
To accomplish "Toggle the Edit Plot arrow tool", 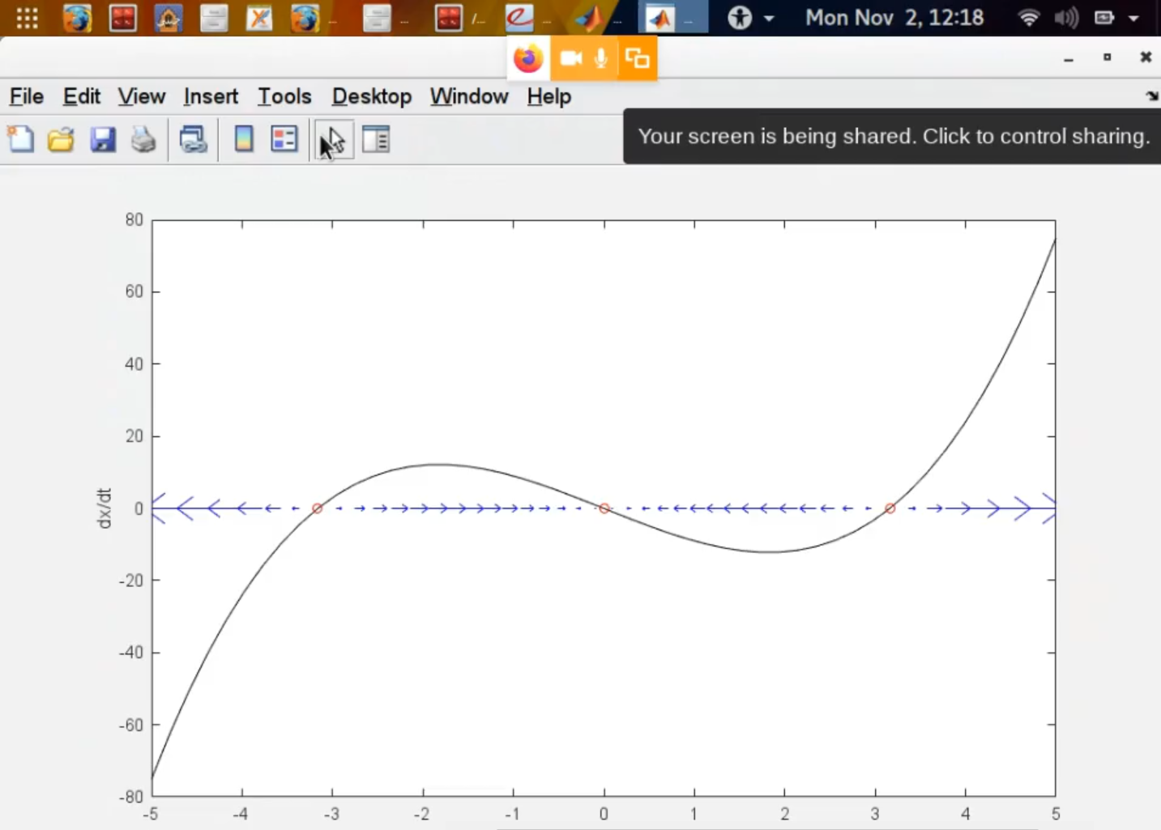I will click(333, 139).
